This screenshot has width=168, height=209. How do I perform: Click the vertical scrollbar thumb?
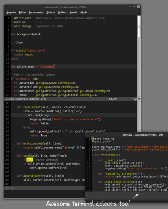click(139, 27)
